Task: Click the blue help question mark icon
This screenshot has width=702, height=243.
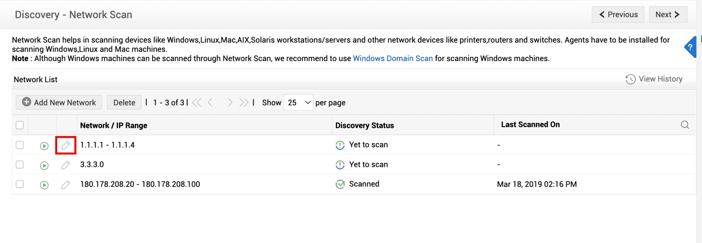Action: coord(690,47)
